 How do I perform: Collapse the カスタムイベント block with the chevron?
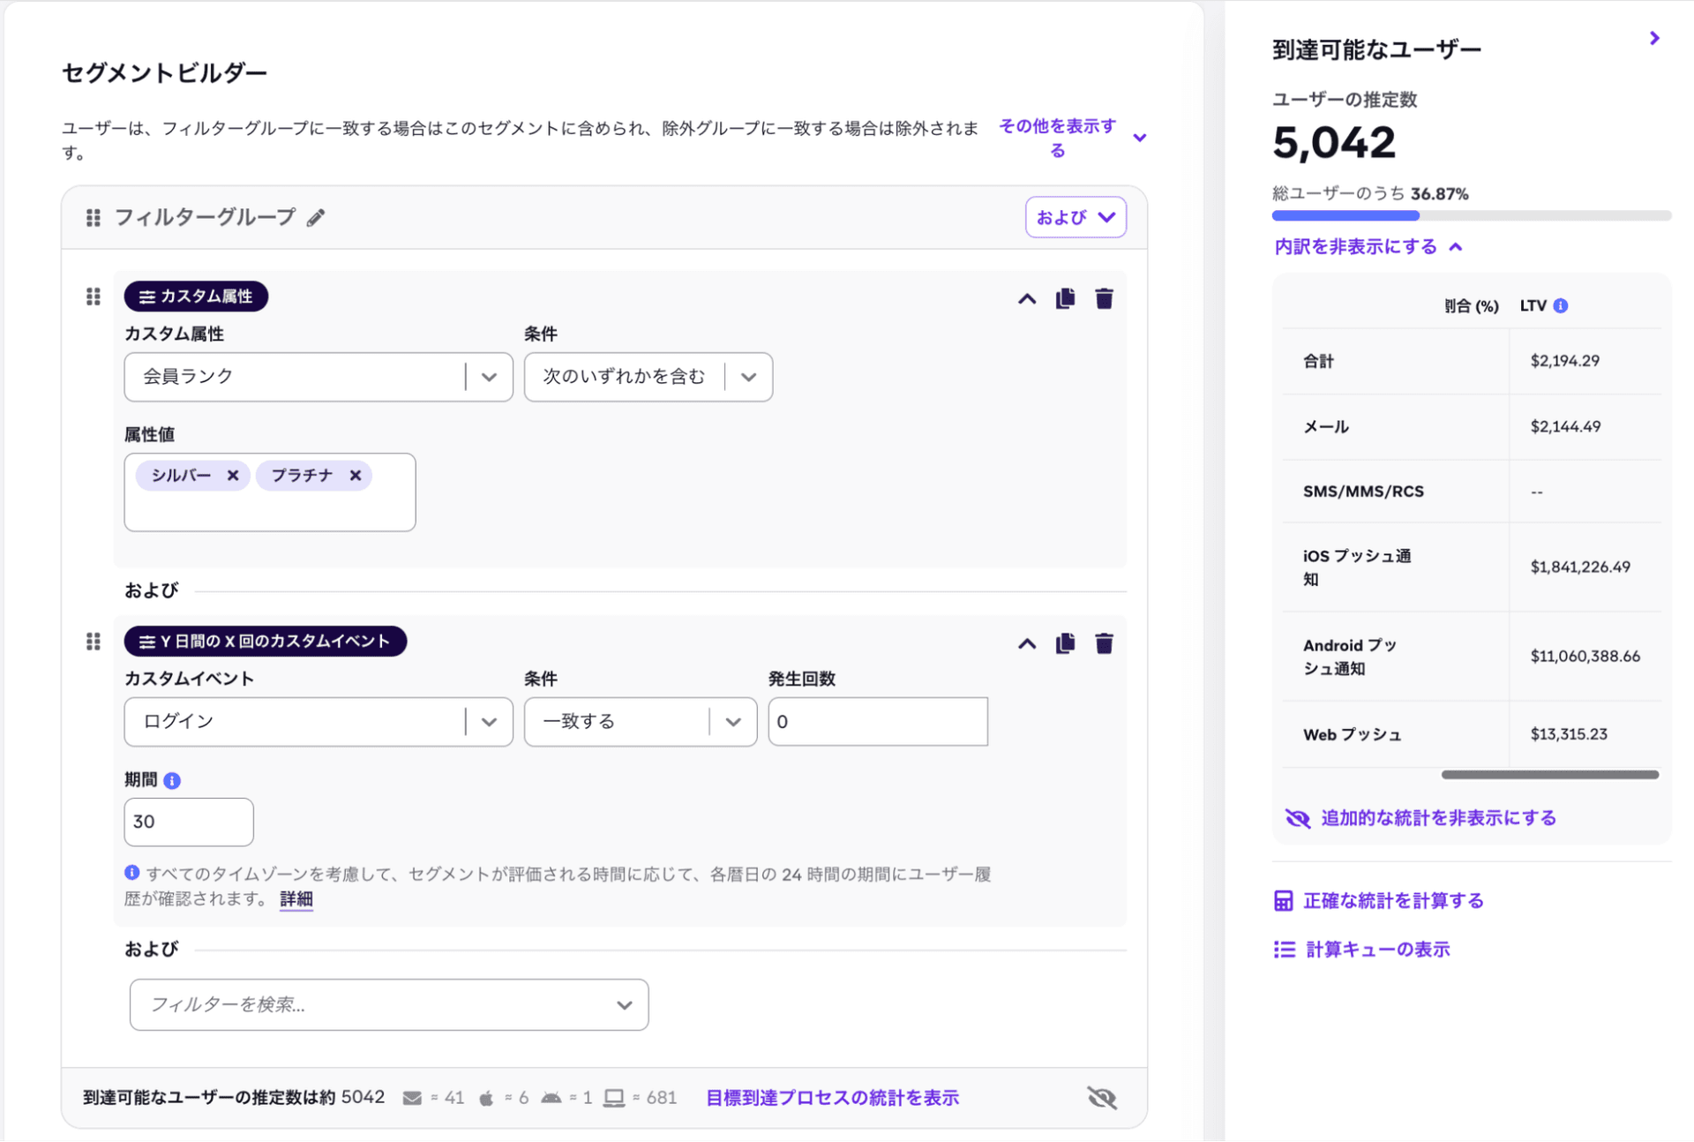[x=1026, y=643]
